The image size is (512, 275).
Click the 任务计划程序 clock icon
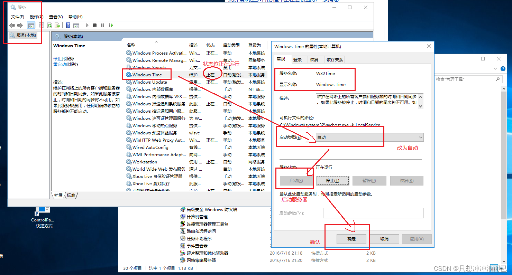[183, 239]
